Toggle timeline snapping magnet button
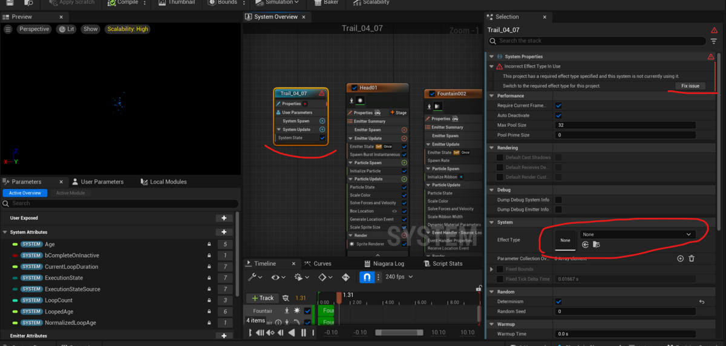The width and height of the screenshot is (726, 346). click(366, 277)
